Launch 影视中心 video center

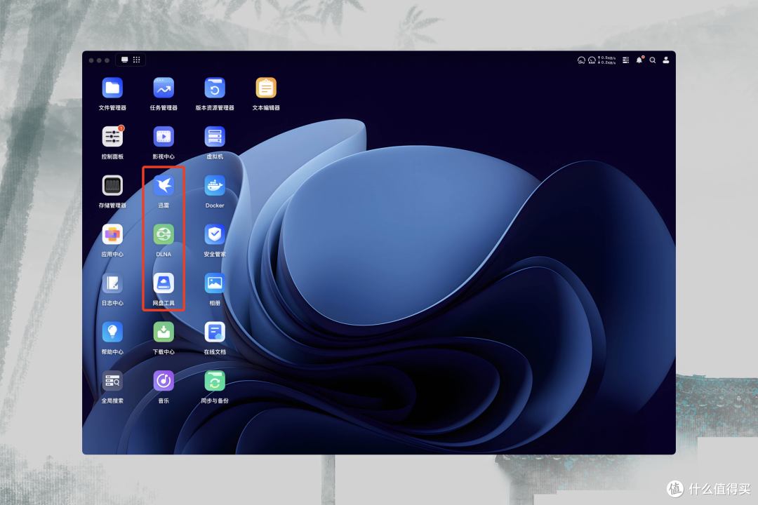pos(164,137)
